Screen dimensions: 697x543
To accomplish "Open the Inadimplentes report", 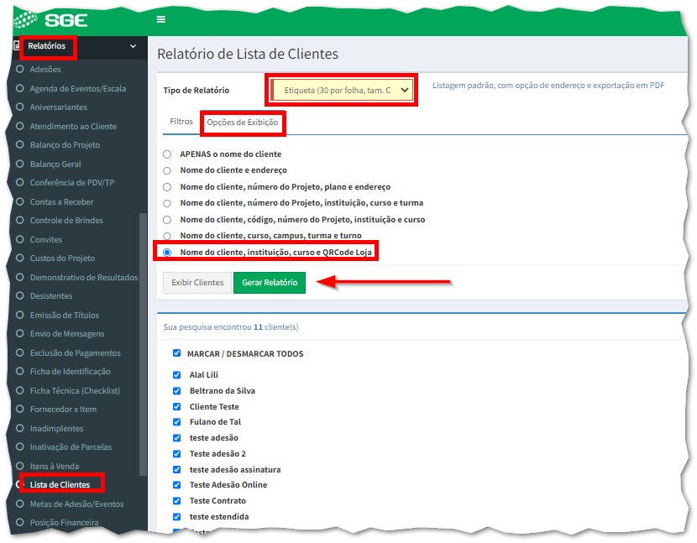I will pyautogui.click(x=56, y=428).
